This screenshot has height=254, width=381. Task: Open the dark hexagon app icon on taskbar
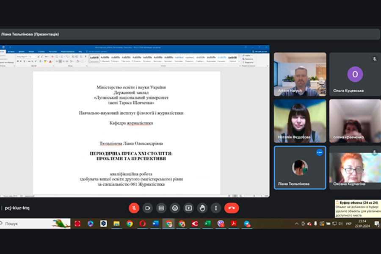tap(104, 224)
